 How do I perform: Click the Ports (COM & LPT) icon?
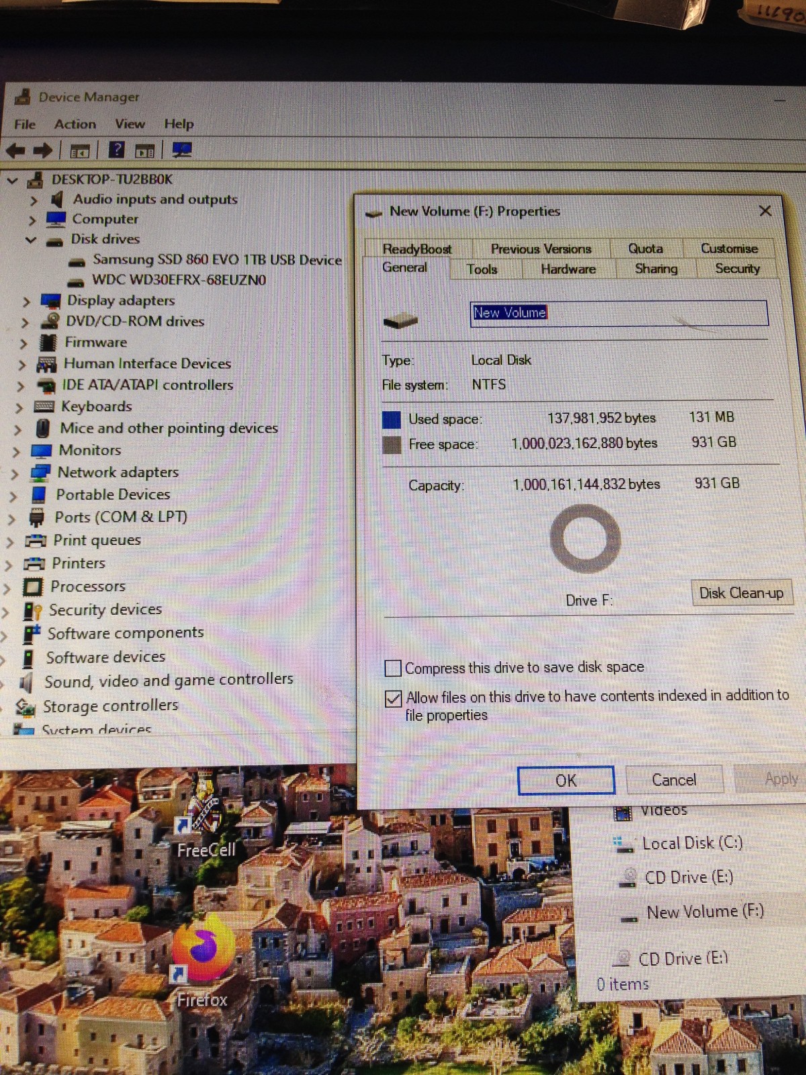[x=37, y=517]
